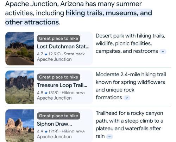Click the Great place to hike badge on Lost Dutchman
Screen dimensions: 176x142
58,39
